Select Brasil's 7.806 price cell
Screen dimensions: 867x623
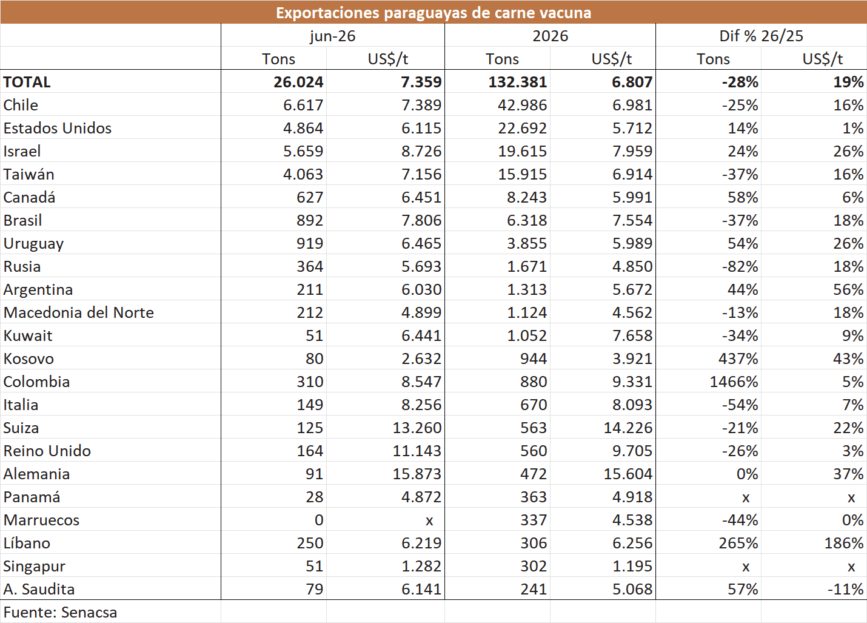(421, 220)
